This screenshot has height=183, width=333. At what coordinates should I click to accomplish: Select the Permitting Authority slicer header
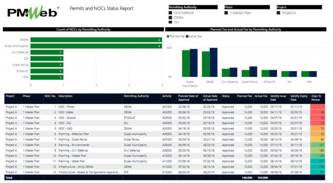[x=193, y=7]
